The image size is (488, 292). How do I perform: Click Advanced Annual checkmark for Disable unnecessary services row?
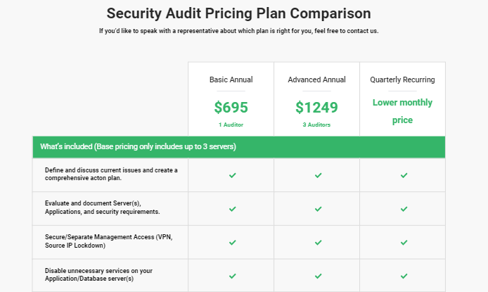(318, 275)
